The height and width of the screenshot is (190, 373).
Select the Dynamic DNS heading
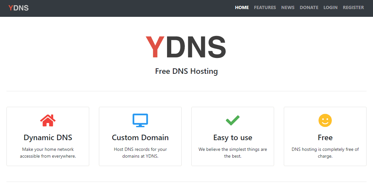click(x=48, y=138)
